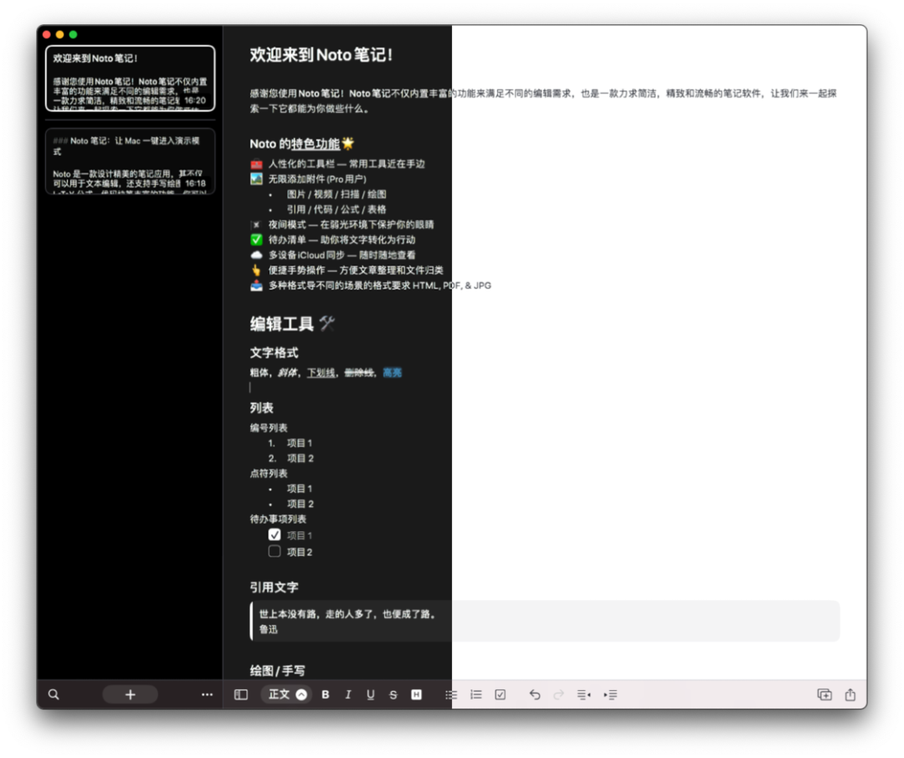Click the 列表 subheading
The height and width of the screenshot is (758, 904).
point(261,408)
